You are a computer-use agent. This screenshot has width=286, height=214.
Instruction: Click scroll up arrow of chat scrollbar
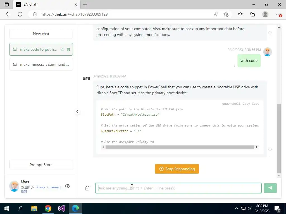(279, 27)
